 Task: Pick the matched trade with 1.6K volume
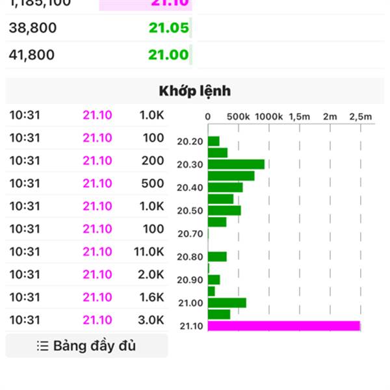click(x=86, y=297)
